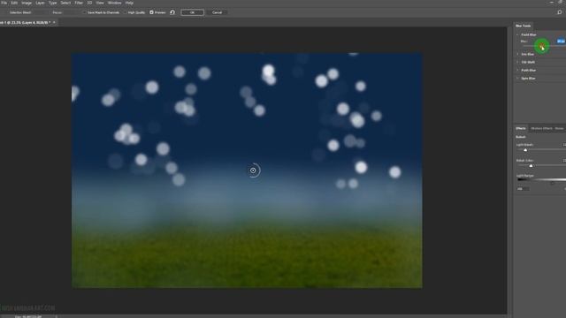The width and height of the screenshot is (566, 318).
Task: Open the Layer menu
Action: coord(40,3)
